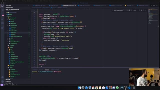Open the Problems panel tab

click(x=35, y=69)
